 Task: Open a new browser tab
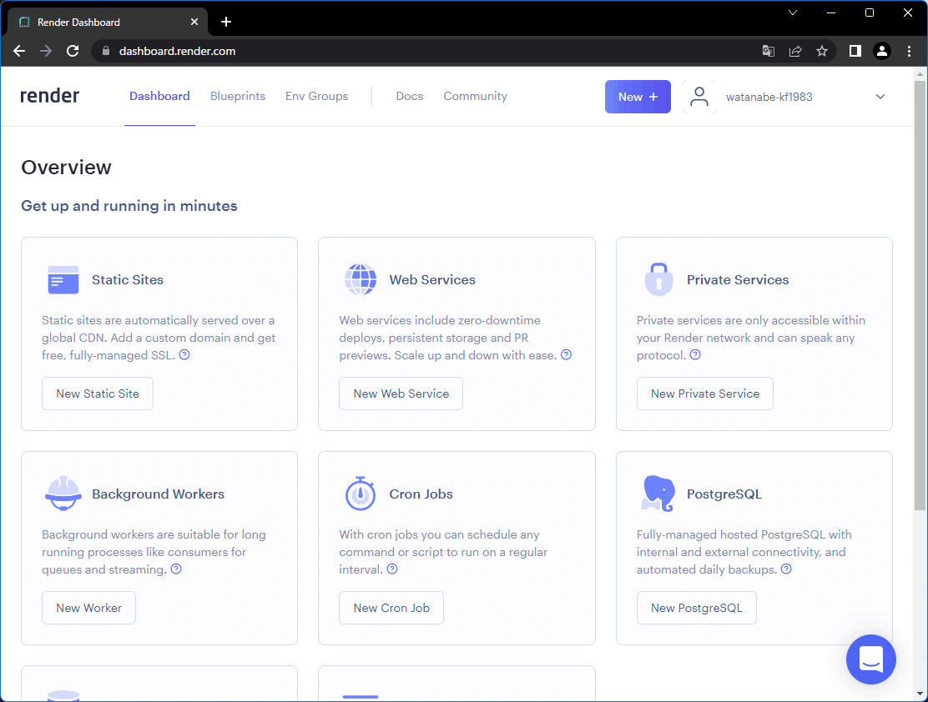(x=226, y=22)
